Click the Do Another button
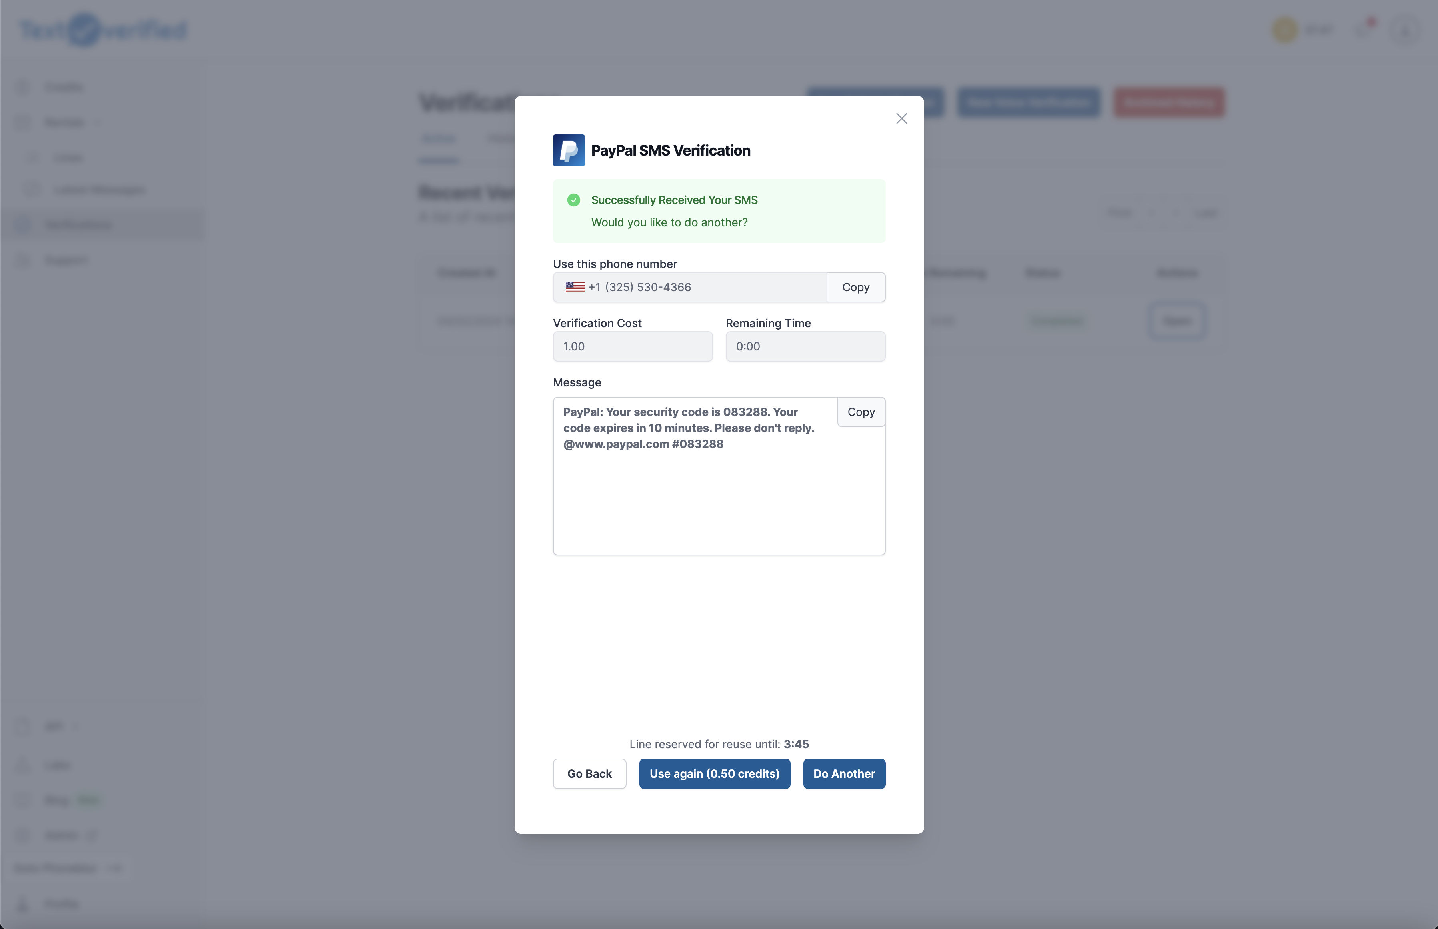 coord(844,773)
